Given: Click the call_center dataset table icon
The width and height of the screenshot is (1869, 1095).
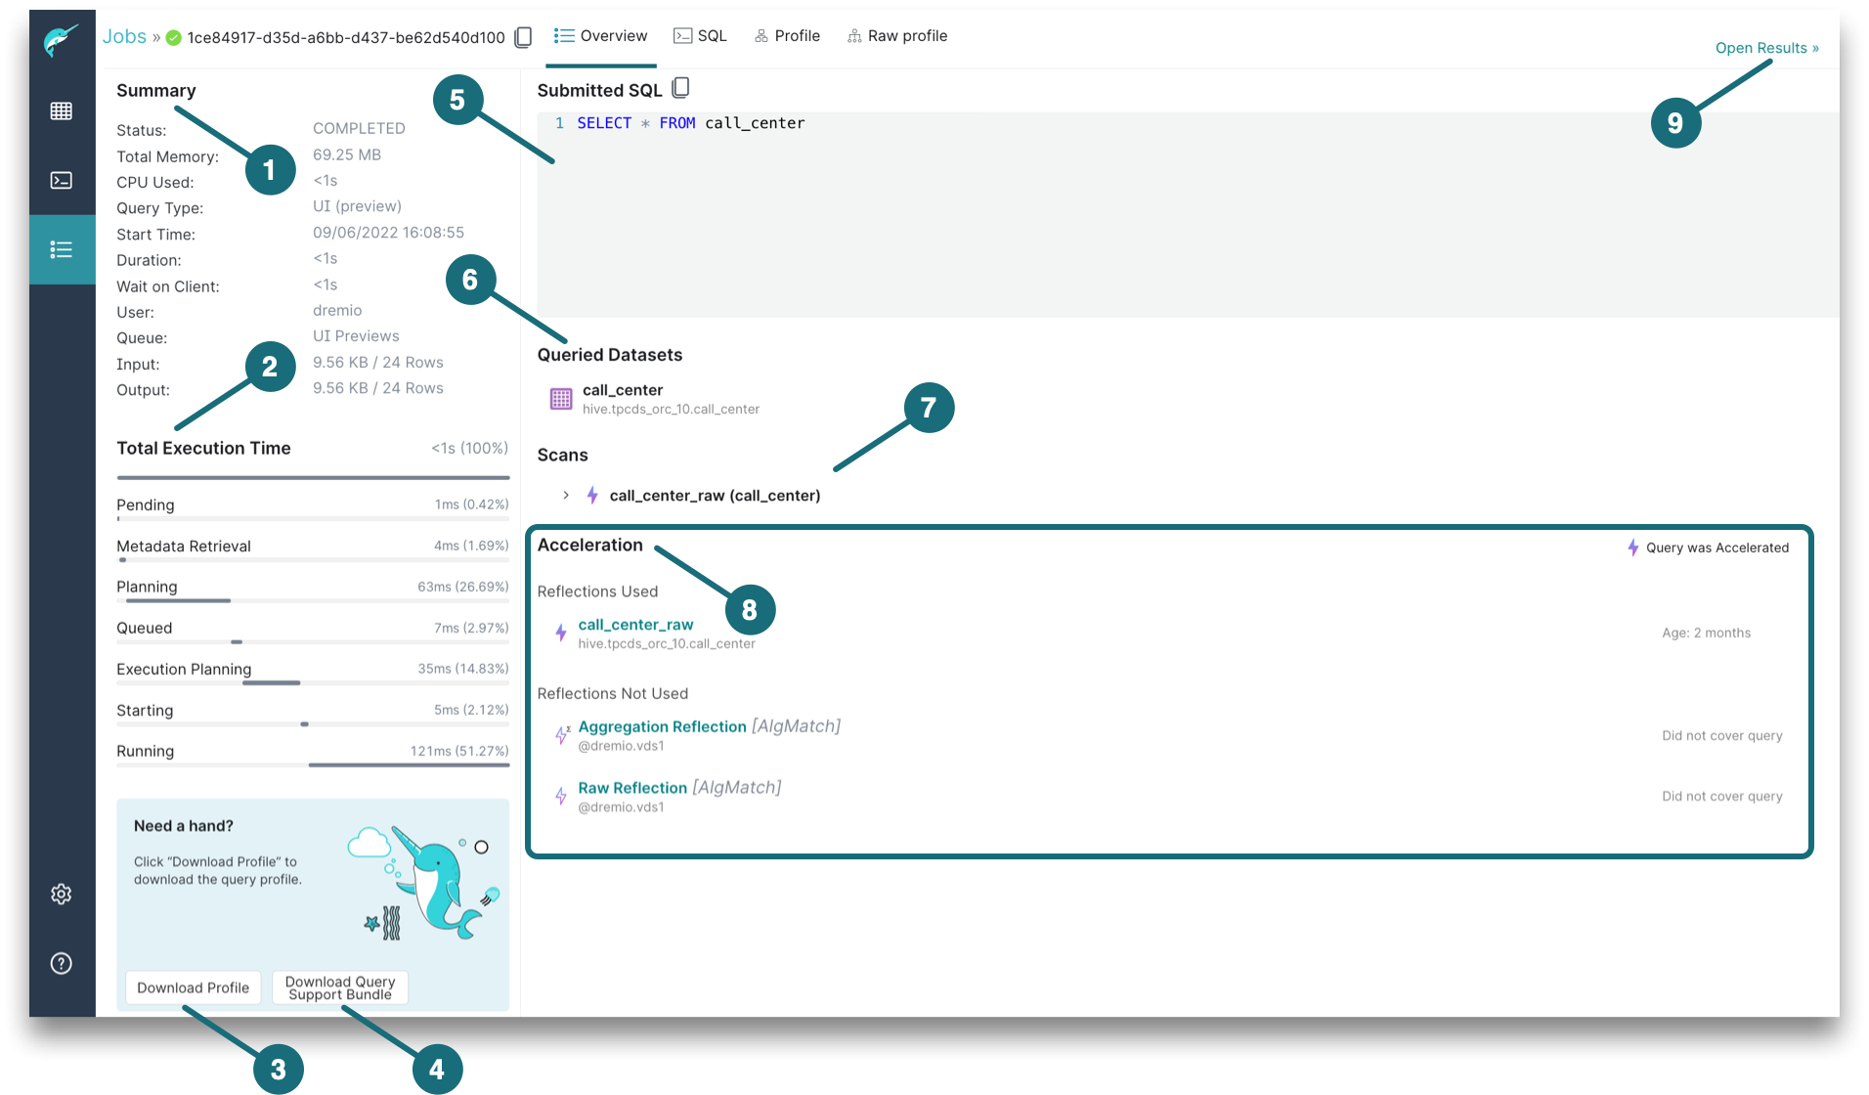Looking at the screenshot, I should [559, 398].
